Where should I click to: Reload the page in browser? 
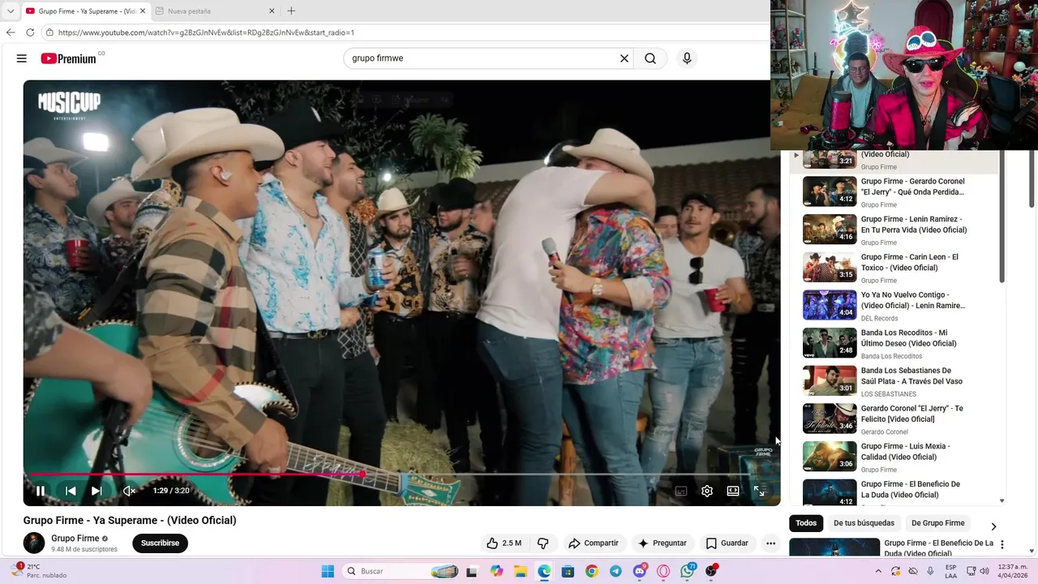[x=30, y=32]
